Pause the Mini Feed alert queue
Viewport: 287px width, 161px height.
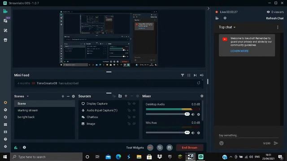189,75
